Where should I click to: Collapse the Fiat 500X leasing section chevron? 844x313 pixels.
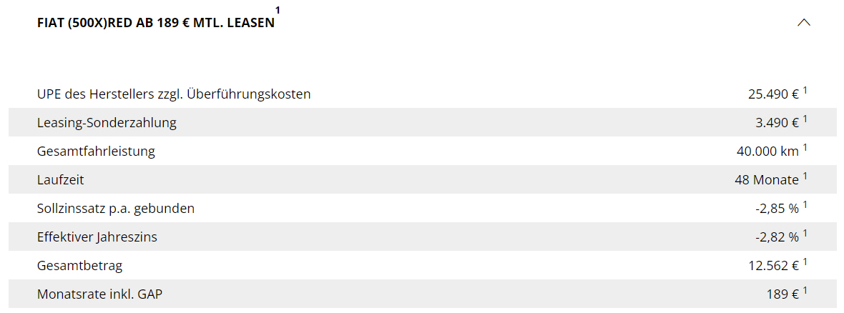coord(804,22)
